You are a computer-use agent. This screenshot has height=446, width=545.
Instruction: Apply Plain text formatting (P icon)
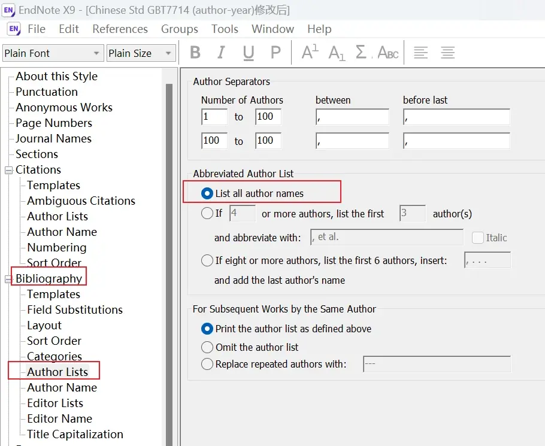(x=275, y=53)
